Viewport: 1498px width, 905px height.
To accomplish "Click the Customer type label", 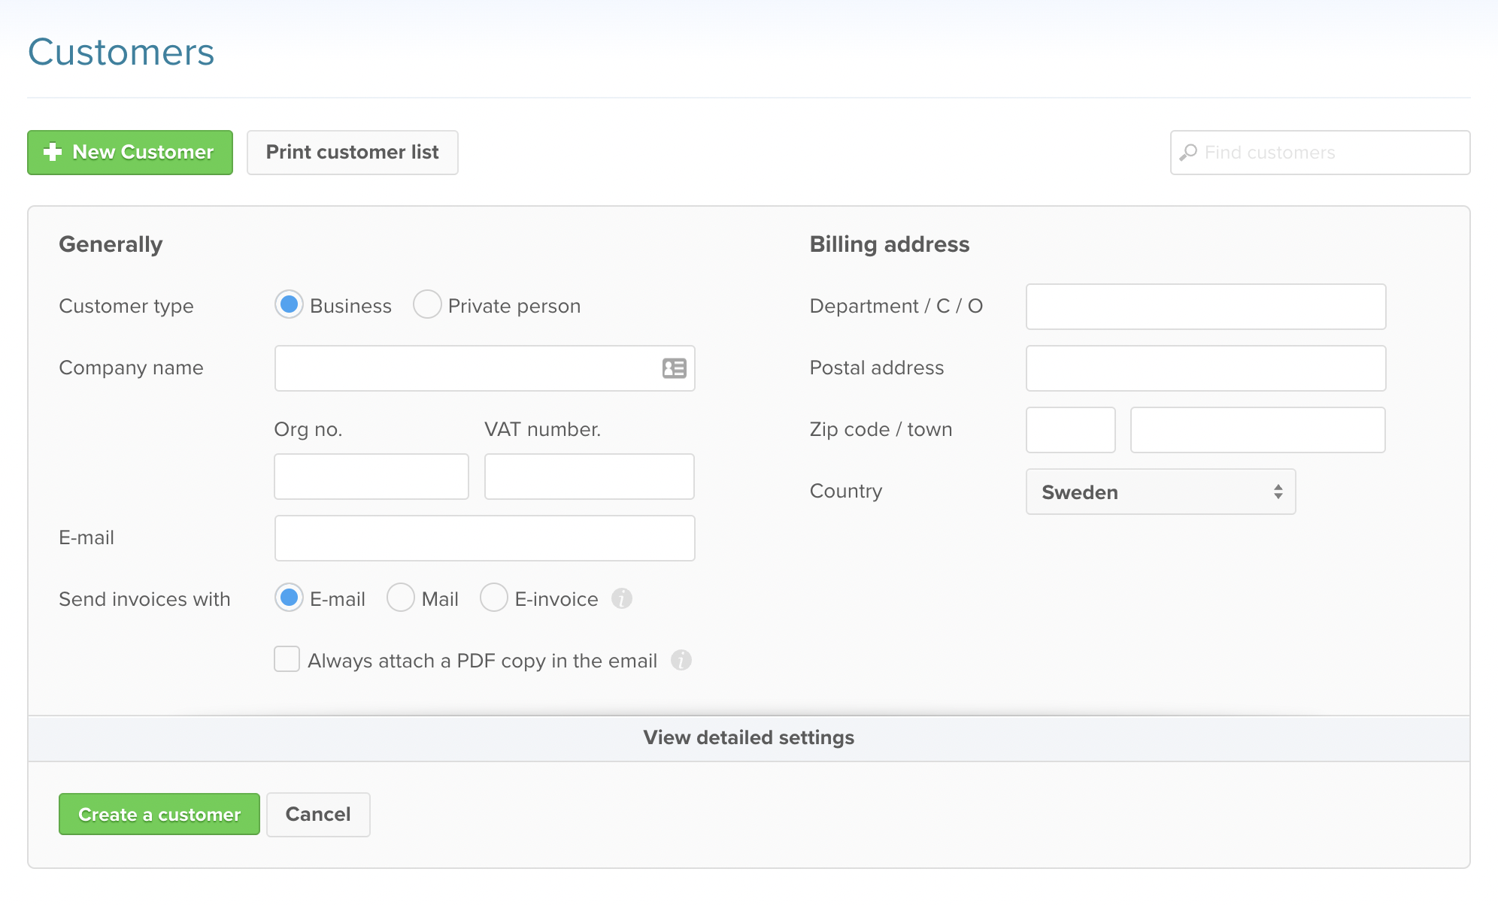I will (126, 307).
